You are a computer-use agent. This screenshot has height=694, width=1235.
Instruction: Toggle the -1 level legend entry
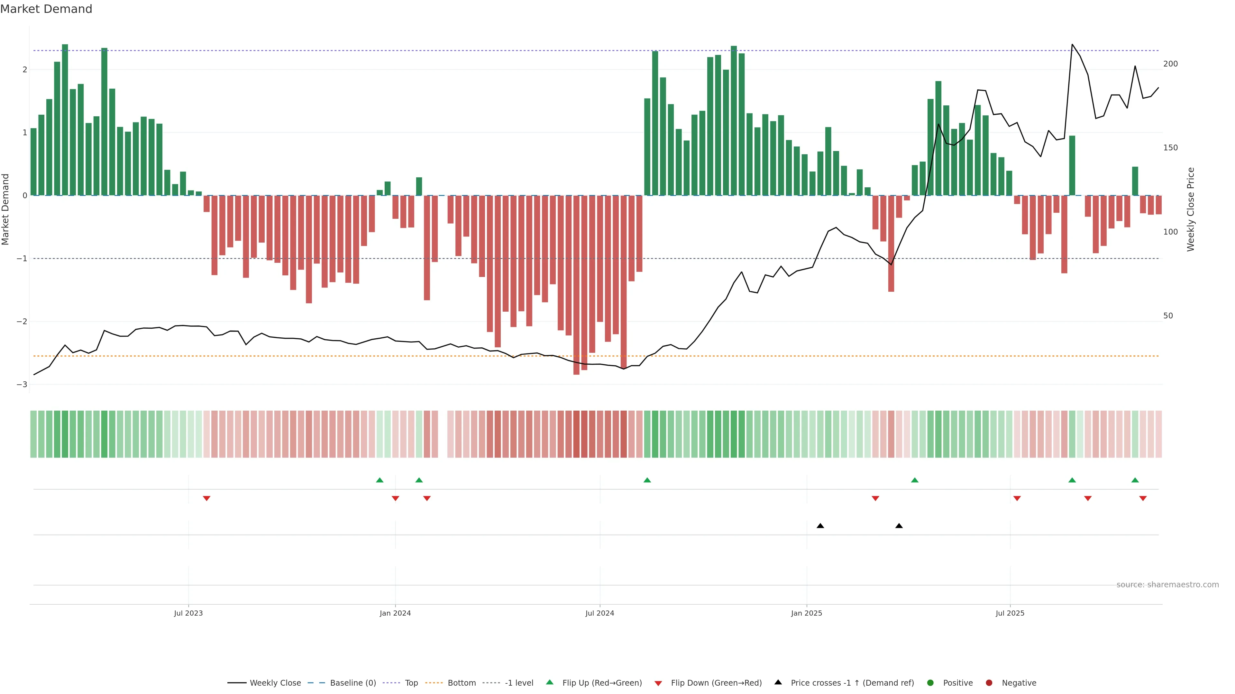pos(519,683)
